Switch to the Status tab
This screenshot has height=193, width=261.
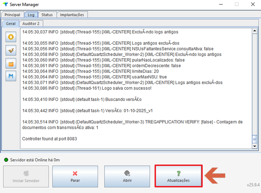click(x=47, y=15)
